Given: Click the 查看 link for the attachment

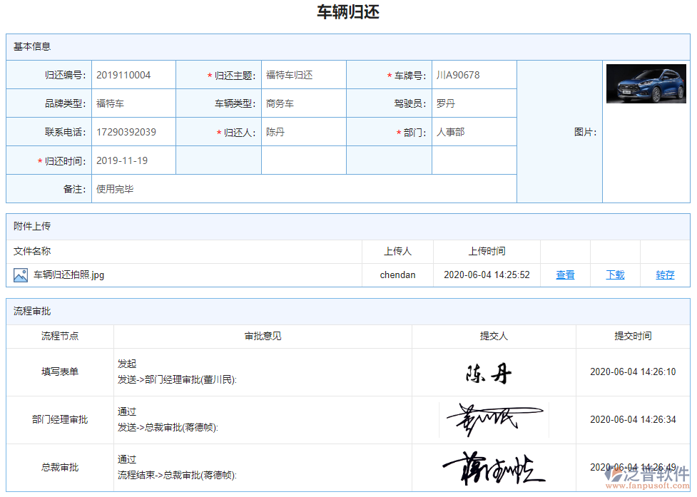Looking at the screenshot, I should coord(565,275).
